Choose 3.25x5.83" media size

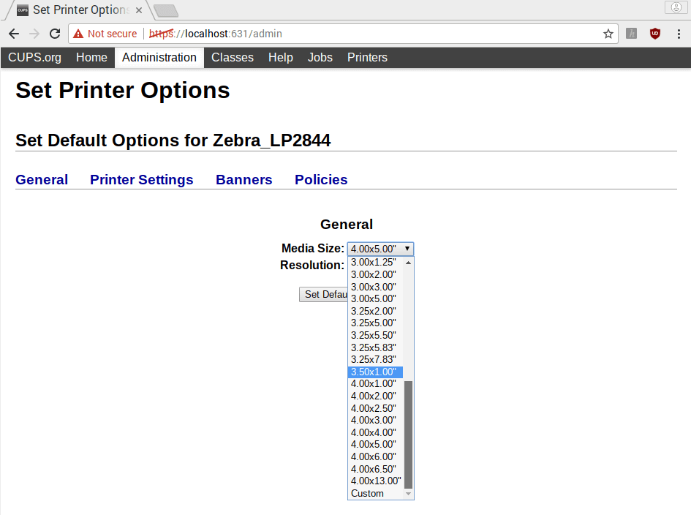coord(375,348)
